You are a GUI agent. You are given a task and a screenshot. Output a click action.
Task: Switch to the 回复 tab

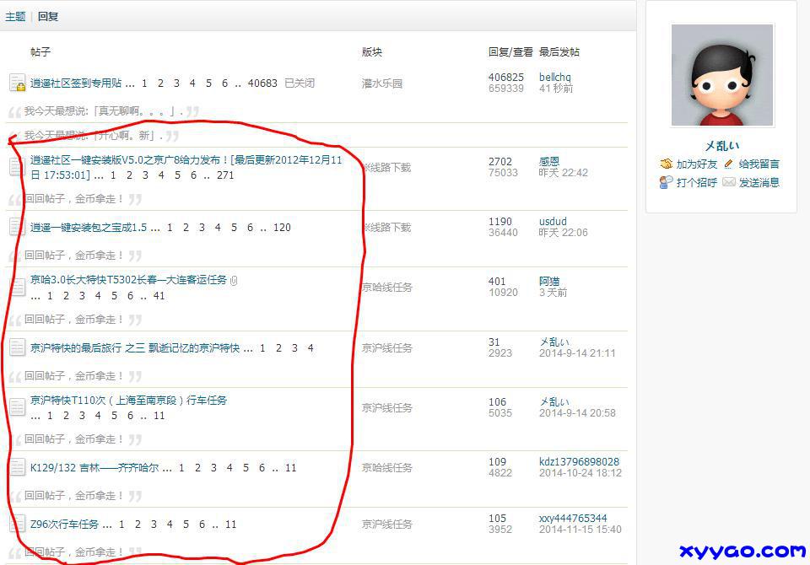point(48,16)
